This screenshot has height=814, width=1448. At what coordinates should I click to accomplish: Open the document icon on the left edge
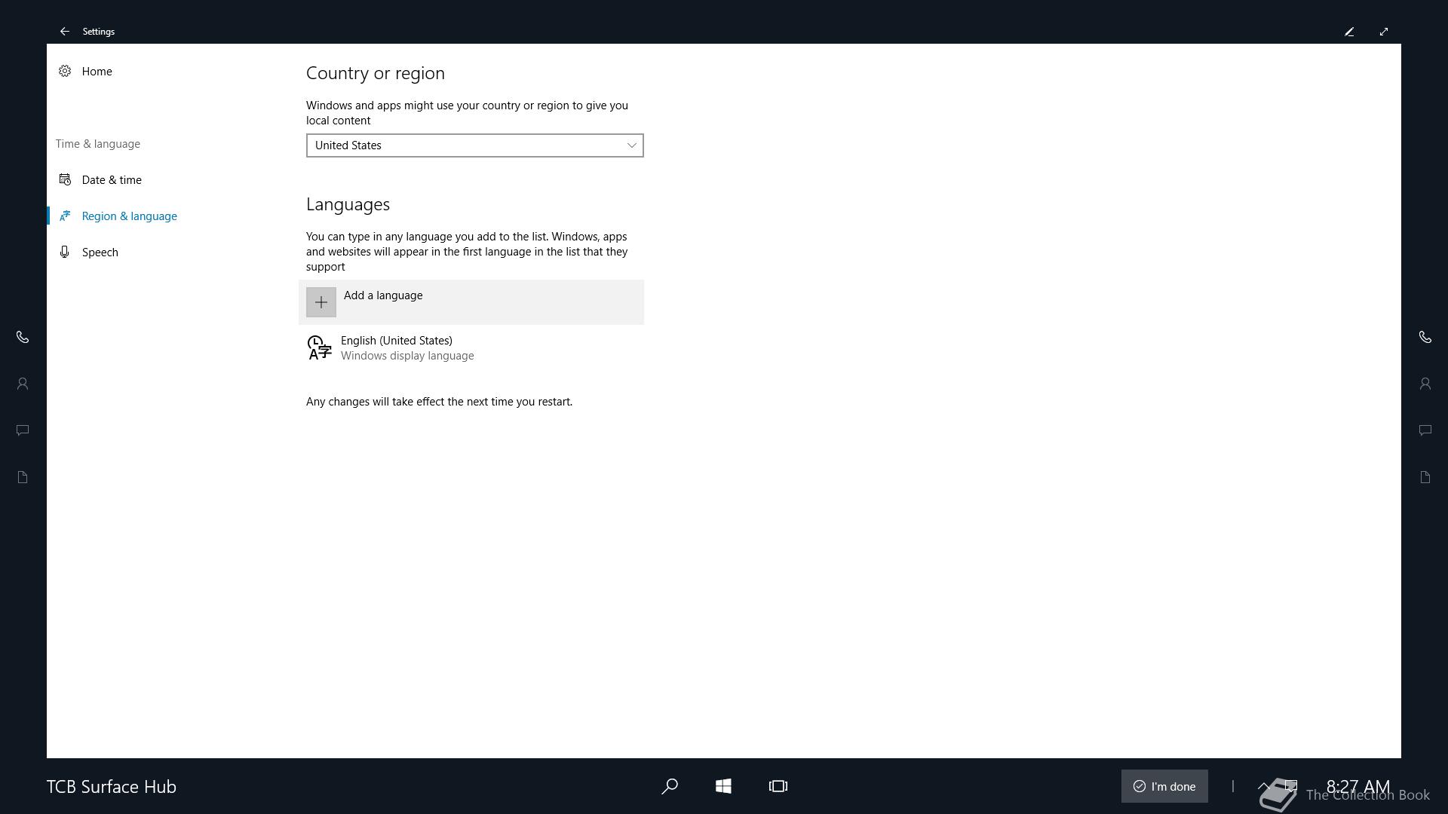coord(23,477)
